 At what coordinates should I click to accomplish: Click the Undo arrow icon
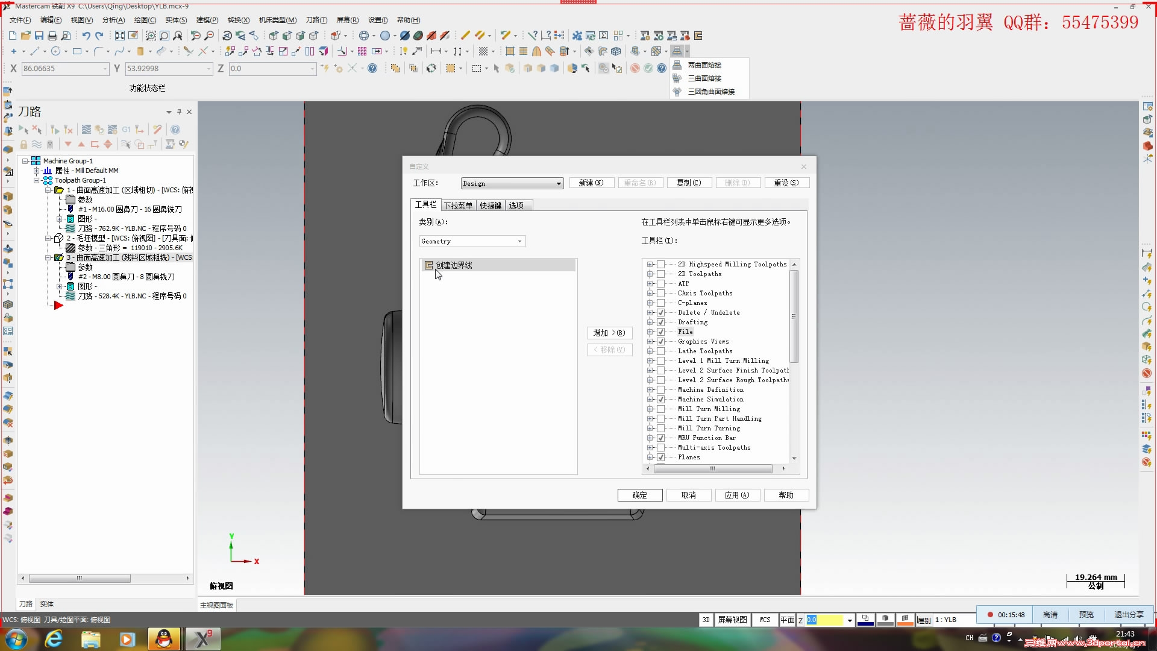(x=86, y=36)
